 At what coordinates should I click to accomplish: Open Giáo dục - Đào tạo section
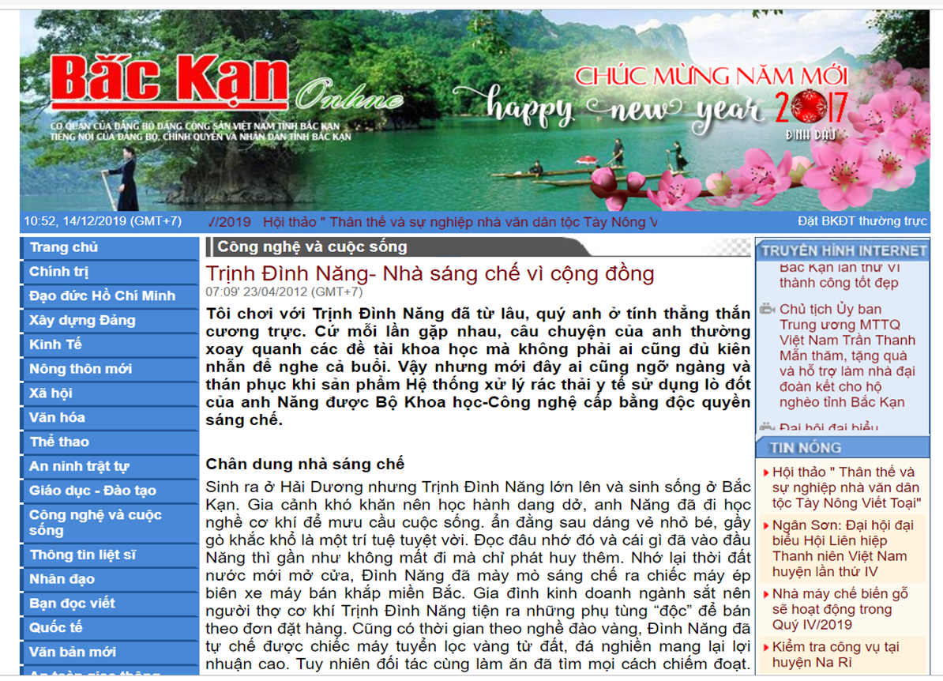pos(92,491)
